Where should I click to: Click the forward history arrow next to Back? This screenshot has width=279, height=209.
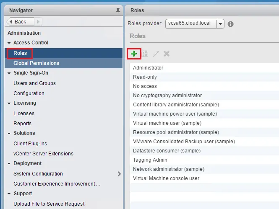[38, 22]
